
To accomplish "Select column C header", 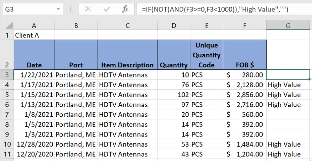I will coord(127,26).
